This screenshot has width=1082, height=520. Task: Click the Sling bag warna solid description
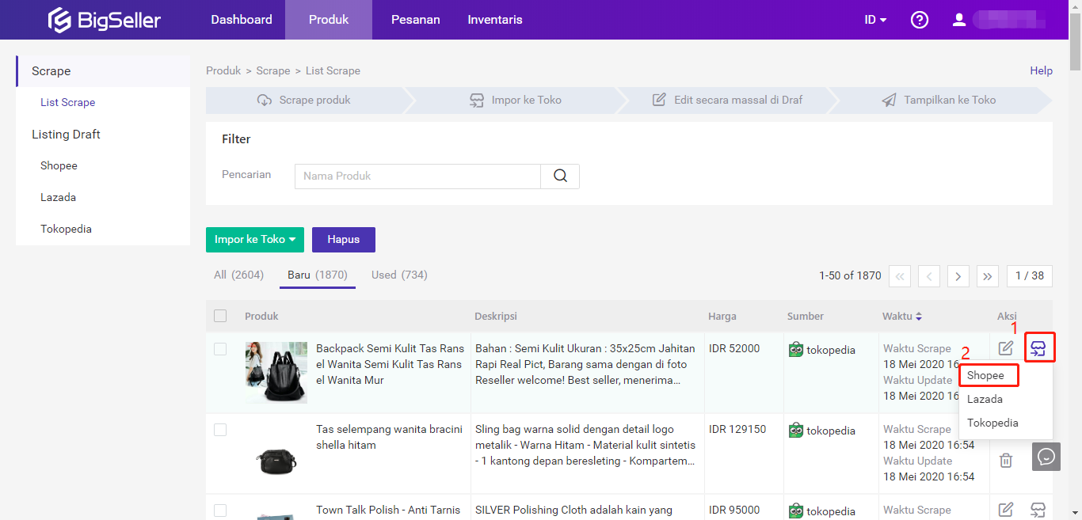585,445
